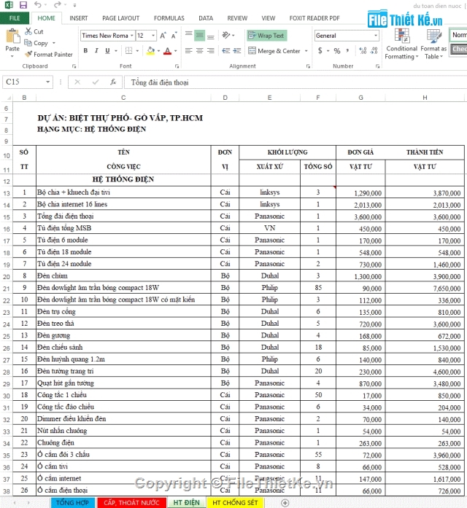Viewport: 467px width, 508px height.
Task: Expand the Paste options arrow
Action: (12, 56)
